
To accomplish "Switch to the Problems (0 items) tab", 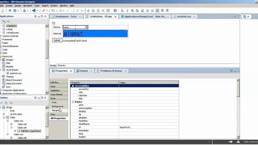I will point(111,71).
